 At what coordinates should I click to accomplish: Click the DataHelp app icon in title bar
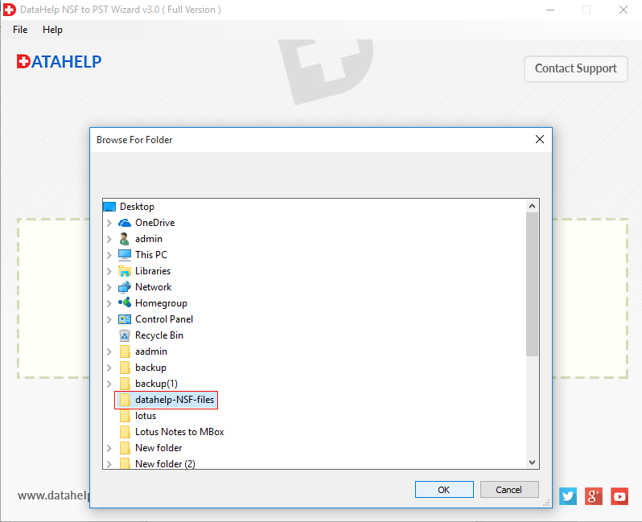click(9, 10)
